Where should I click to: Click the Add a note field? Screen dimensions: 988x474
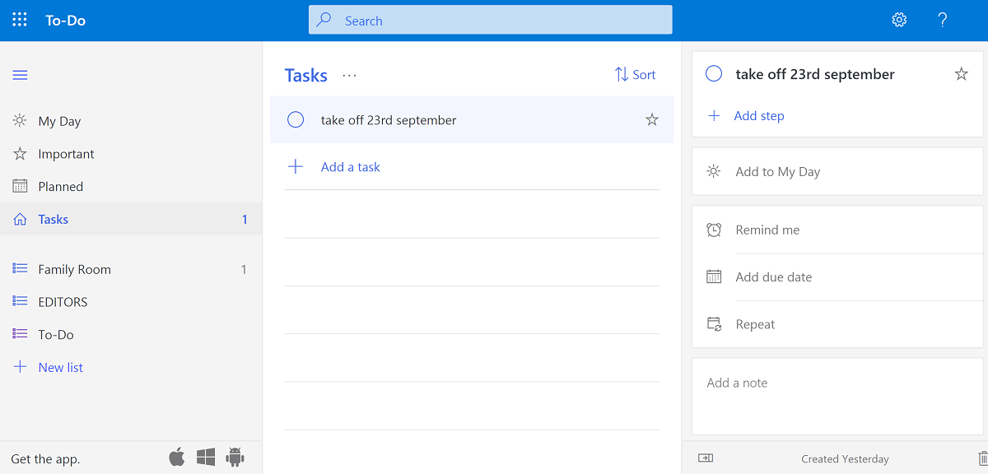point(837,397)
